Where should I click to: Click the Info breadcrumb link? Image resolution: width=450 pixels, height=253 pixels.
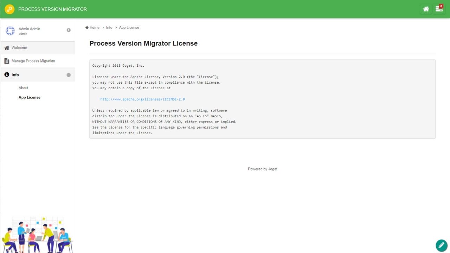[109, 27]
